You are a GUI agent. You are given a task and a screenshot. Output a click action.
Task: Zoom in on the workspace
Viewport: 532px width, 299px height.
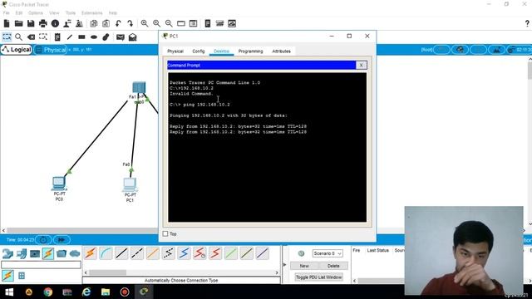[145, 23]
